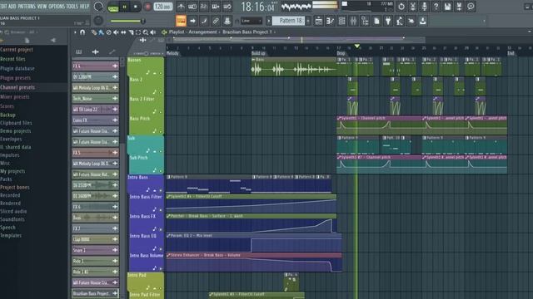Image resolution: width=533 pixels, height=299 pixels.
Task: Open the HELP menu
Action: tap(84, 7)
